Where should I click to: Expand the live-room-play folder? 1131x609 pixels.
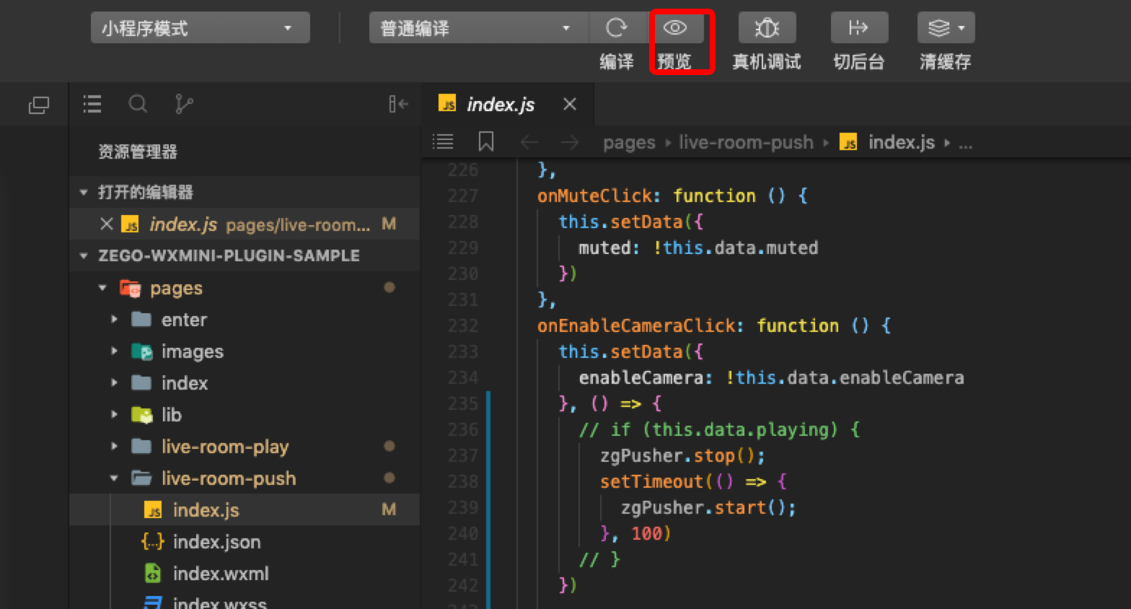[x=114, y=447]
